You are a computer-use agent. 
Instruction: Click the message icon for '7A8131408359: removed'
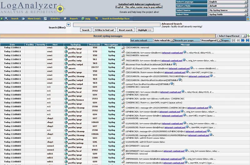[x=123, y=56]
